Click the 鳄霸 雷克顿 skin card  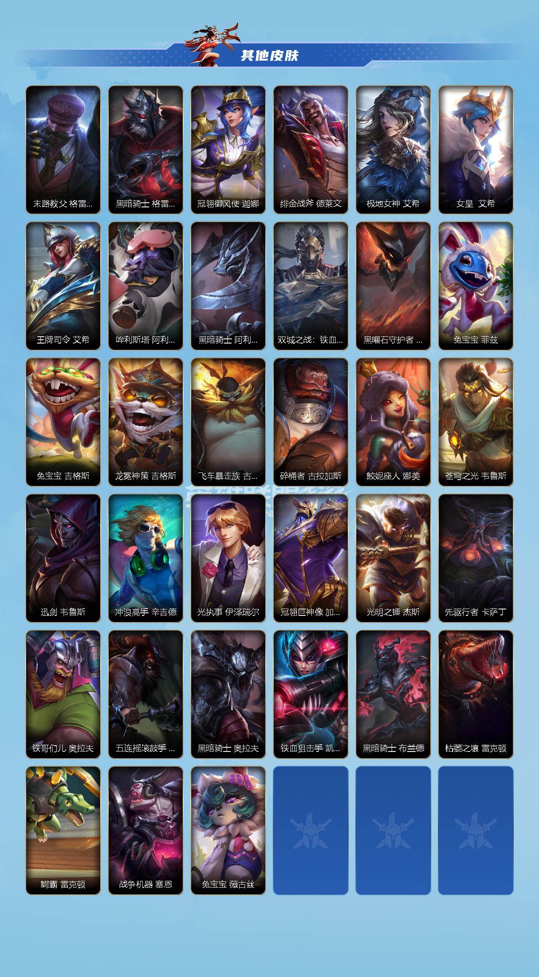pyautogui.click(x=63, y=830)
